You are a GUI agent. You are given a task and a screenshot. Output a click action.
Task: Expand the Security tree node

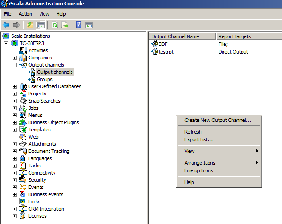[14, 180]
